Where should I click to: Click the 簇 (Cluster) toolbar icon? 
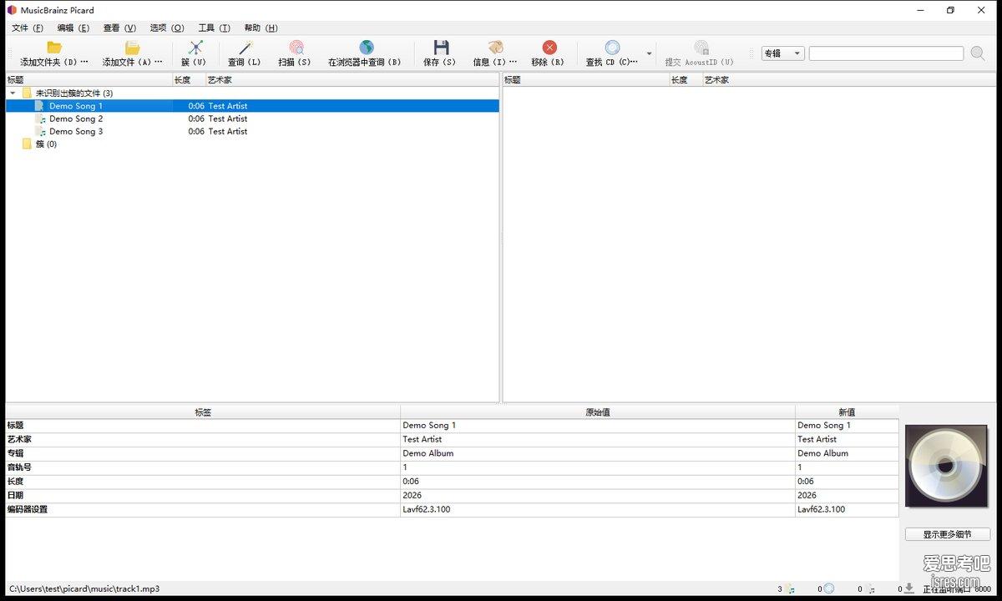(x=195, y=48)
